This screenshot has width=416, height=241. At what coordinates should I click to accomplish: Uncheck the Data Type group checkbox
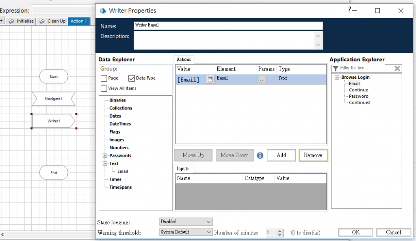pyautogui.click(x=132, y=78)
